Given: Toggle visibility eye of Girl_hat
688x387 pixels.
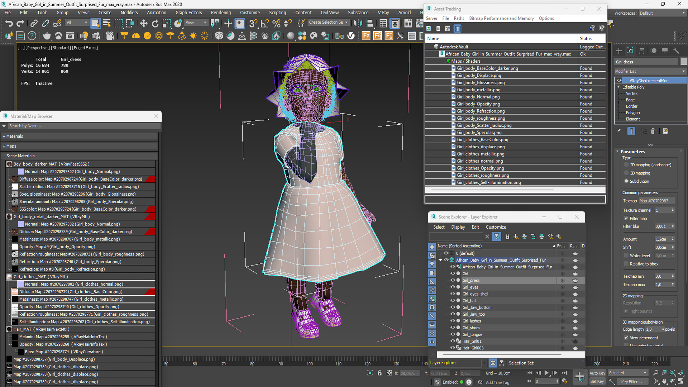Looking at the screenshot, I should [453, 301].
